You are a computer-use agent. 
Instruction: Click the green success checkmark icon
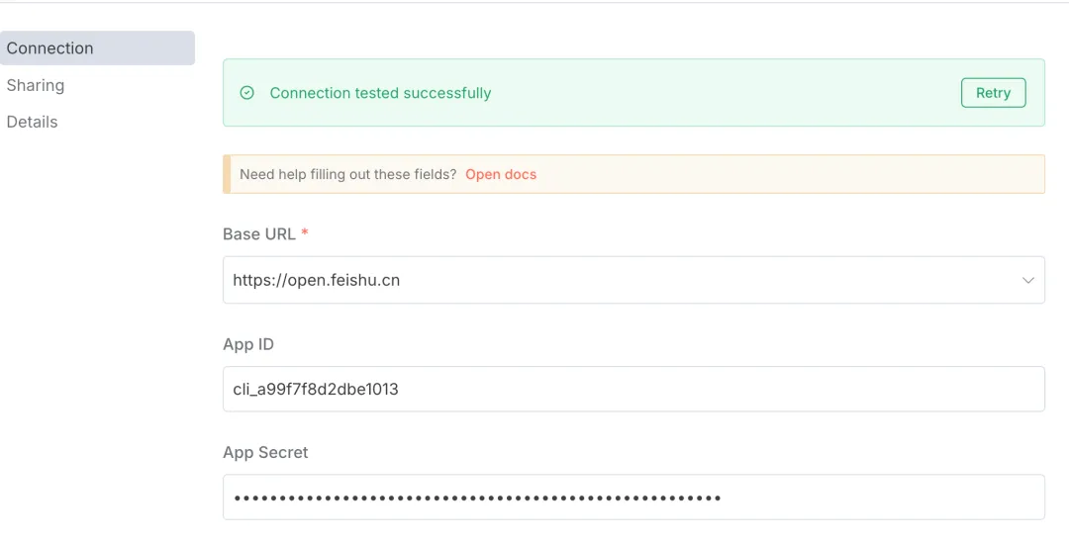point(247,93)
